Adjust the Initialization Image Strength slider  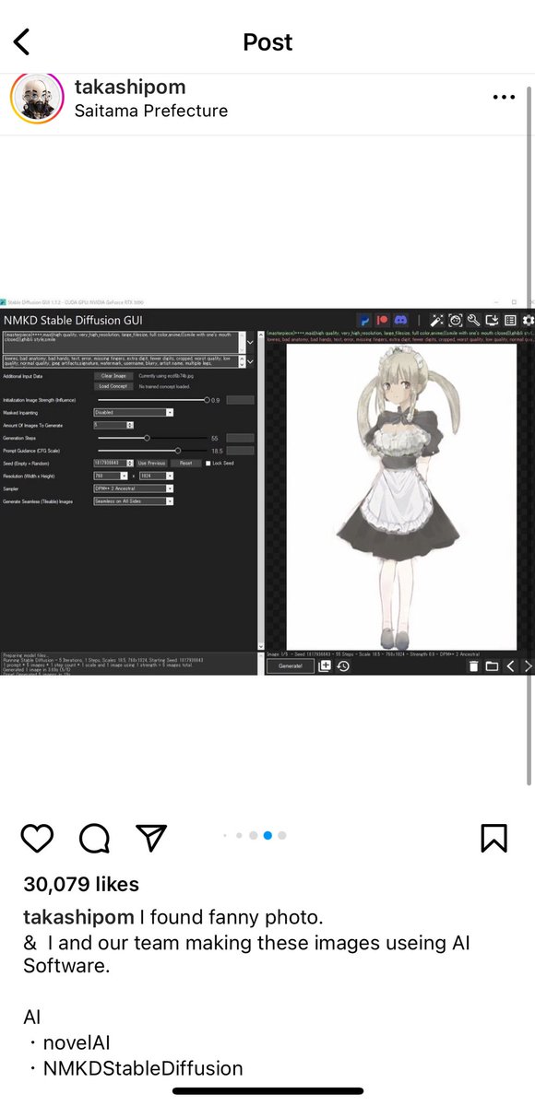[153, 400]
